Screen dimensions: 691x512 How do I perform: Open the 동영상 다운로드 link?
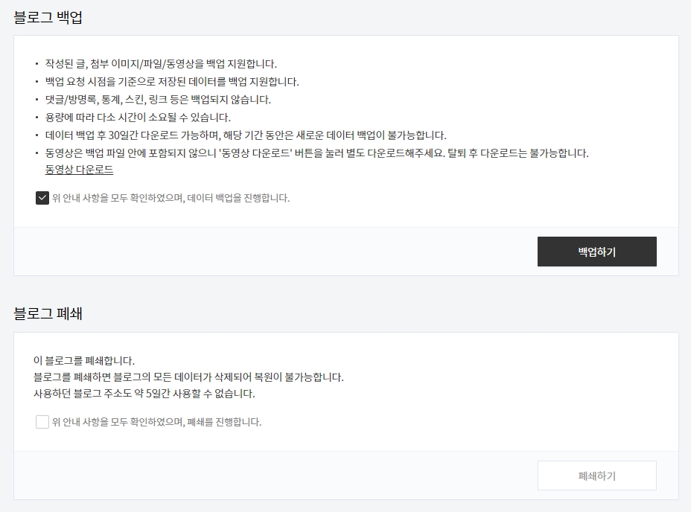click(80, 170)
